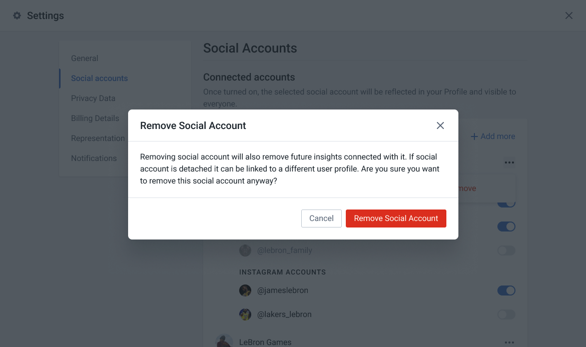Screen dimensions: 586x347
Task: Open Billing Details settings
Action: click(95, 118)
